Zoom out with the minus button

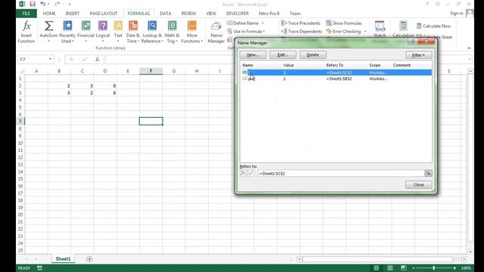pos(414,268)
